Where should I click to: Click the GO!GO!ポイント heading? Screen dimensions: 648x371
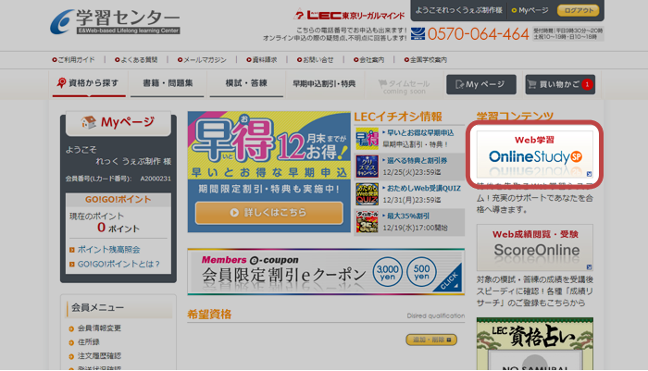(118, 200)
